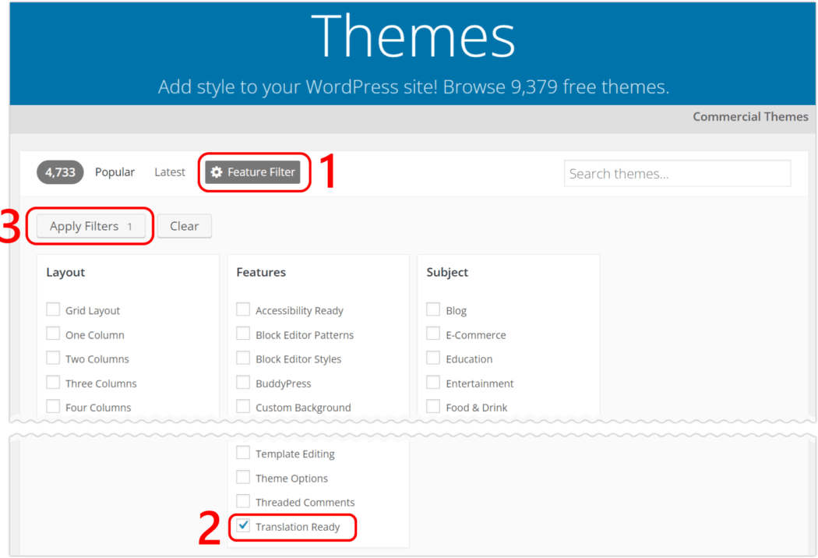This screenshot has height=558, width=818.
Task: Click the Apply Filters button
Action: pyautogui.click(x=91, y=226)
